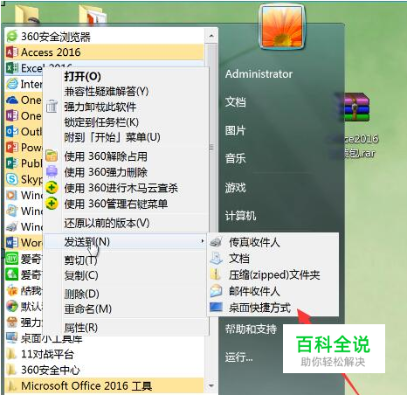
Task: Choose 使用 360解除占用
Action: 106,156
